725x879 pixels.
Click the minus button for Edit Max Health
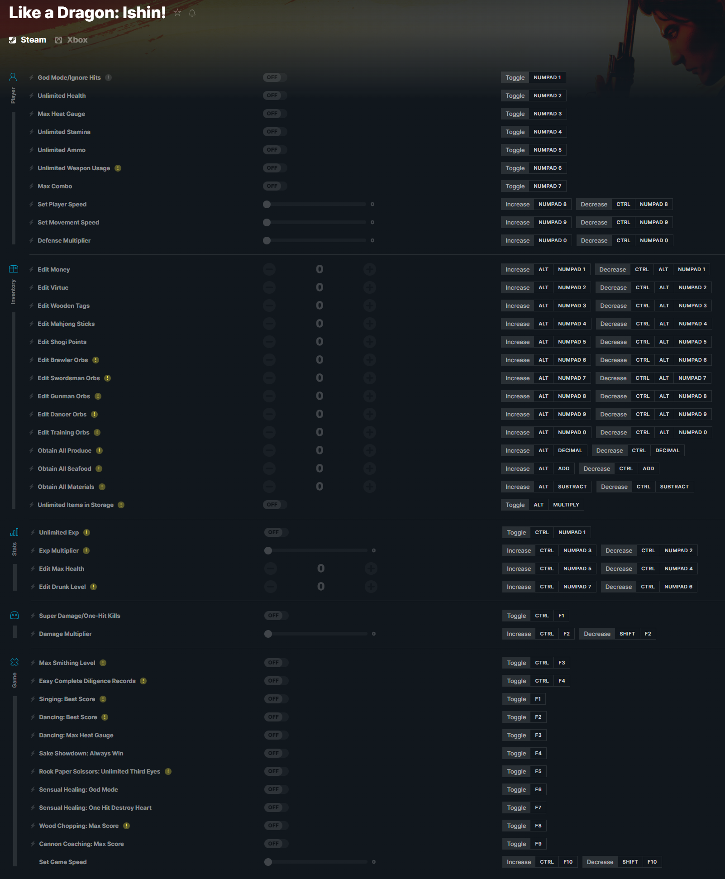tap(271, 568)
